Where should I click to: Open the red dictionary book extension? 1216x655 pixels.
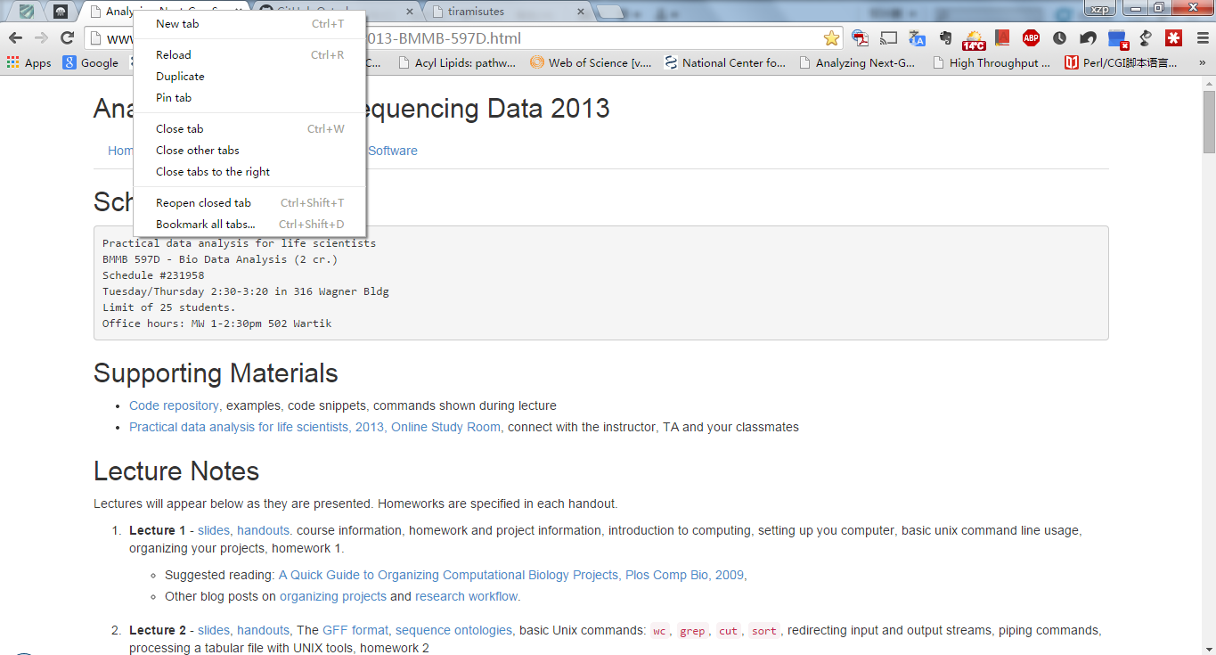pyautogui.click(x=1002, y=37)
